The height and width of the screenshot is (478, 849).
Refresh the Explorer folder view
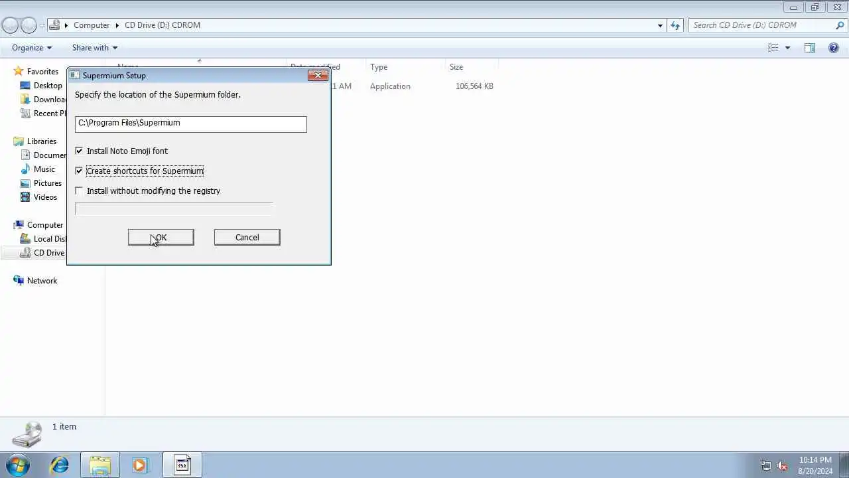point(675,25)
